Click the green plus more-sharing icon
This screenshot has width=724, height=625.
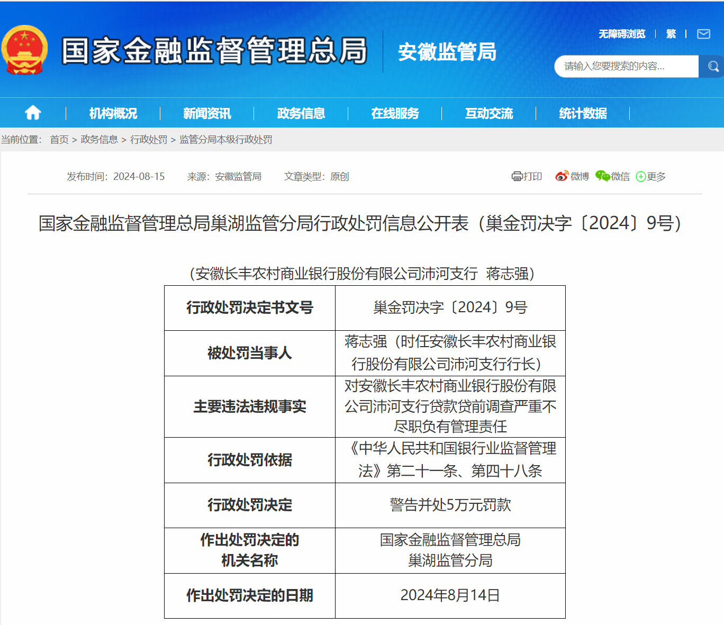pos(640,177)
